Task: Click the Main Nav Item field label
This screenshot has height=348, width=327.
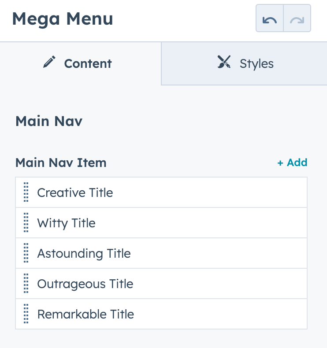Action: [61, 163]
